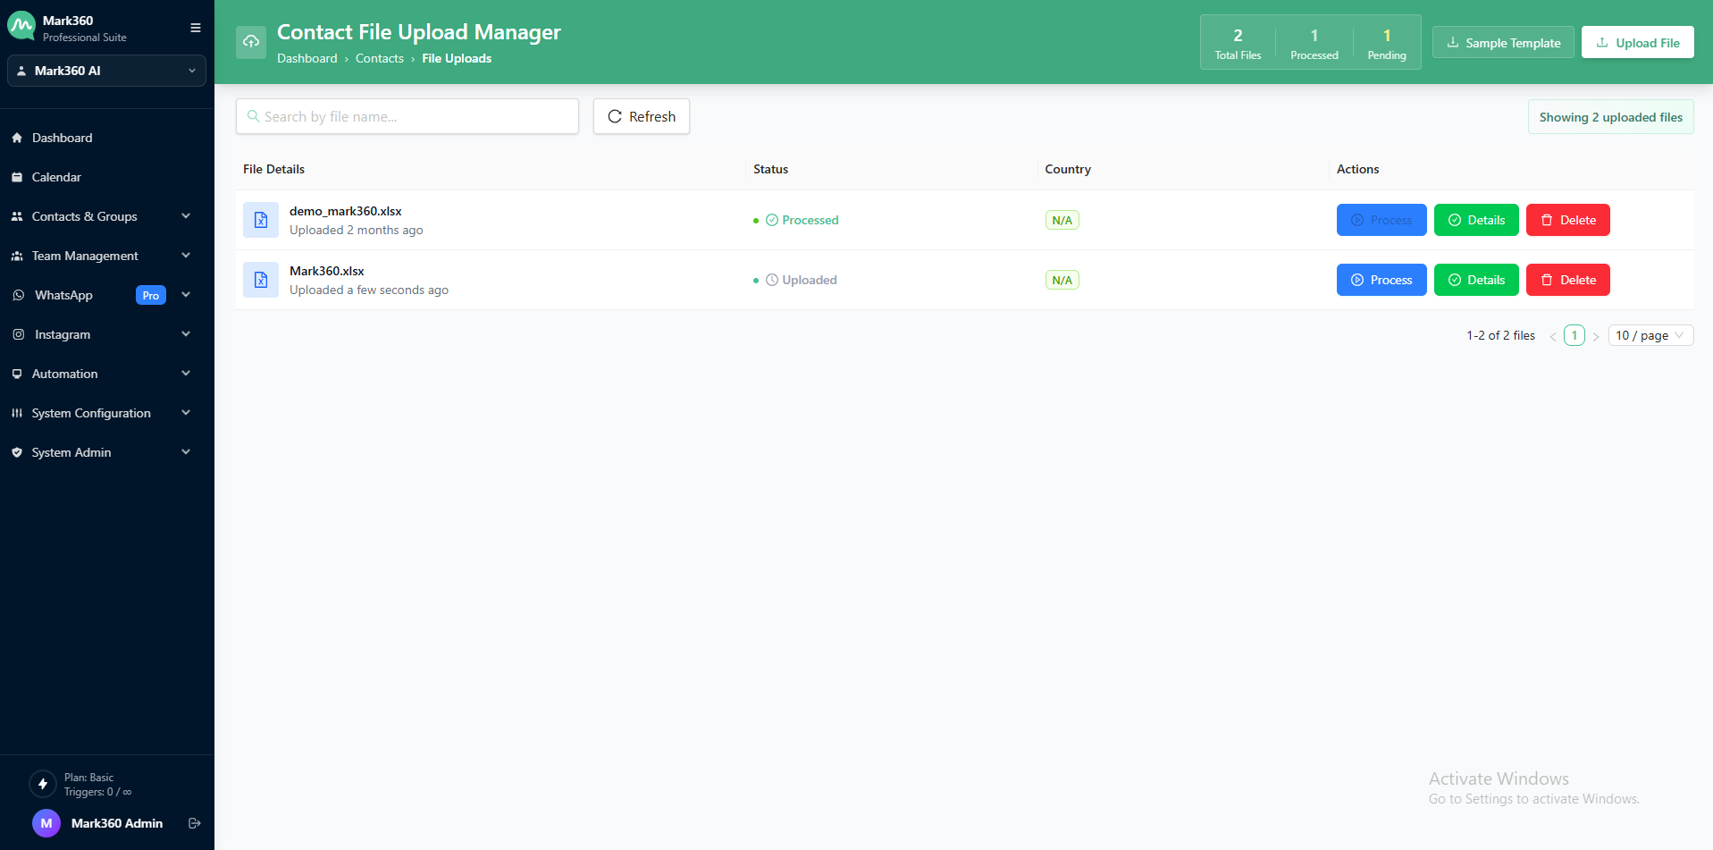Go to Contacts breadcrumb link
Viewport: 1713px width, 850px height.
pyautogui.click(x=379, y=58)
